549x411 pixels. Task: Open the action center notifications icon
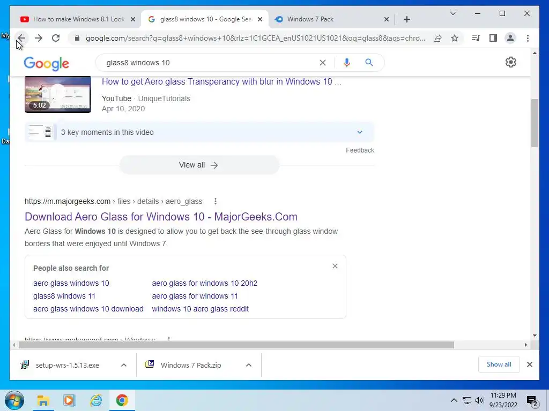[x=532, y=401]
